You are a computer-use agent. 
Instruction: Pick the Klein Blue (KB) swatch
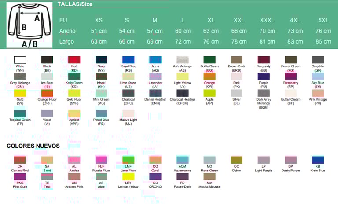318,160
